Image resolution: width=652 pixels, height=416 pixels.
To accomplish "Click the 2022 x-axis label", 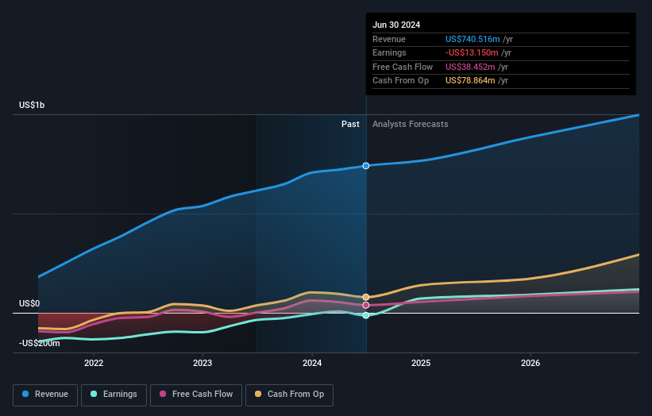I will point(94,363).
